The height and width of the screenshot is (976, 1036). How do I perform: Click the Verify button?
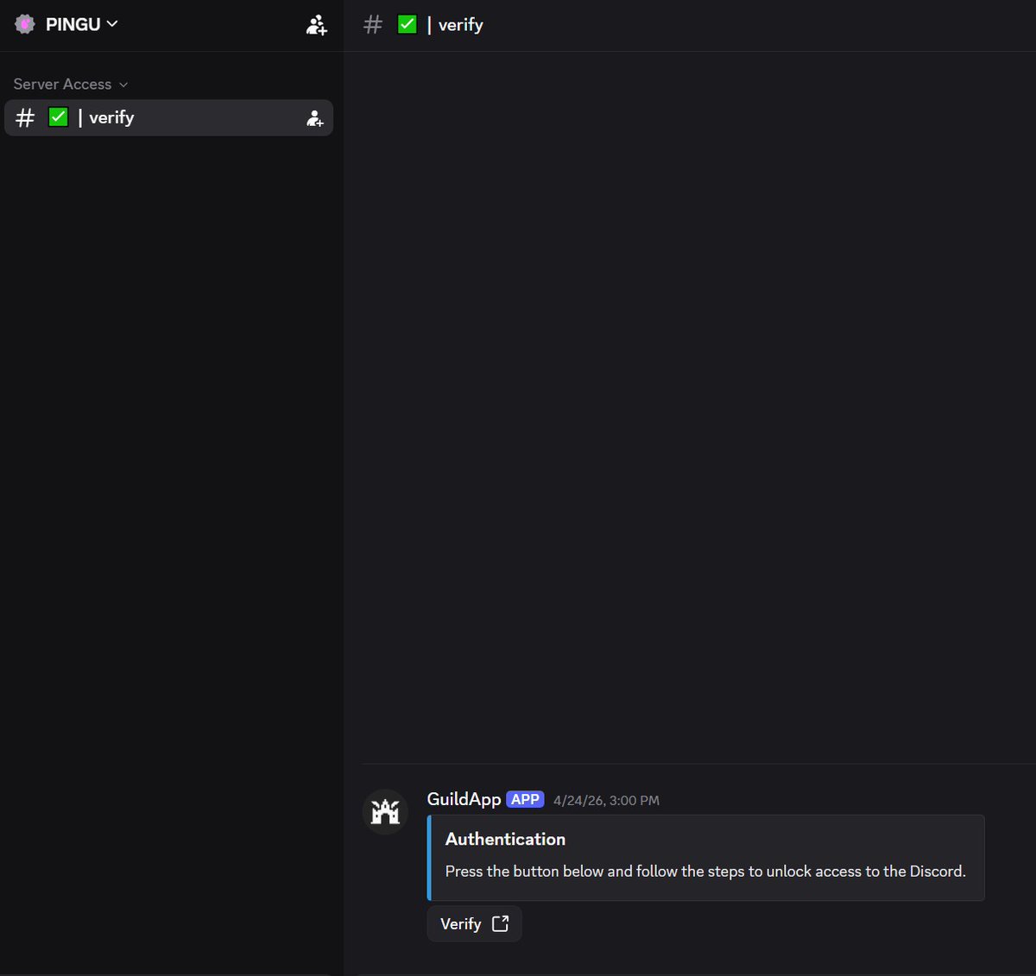[x=474, y=923]
